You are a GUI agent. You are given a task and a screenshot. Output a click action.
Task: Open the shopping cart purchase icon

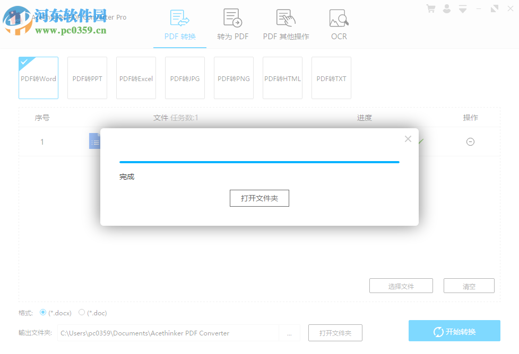[430, 8]
